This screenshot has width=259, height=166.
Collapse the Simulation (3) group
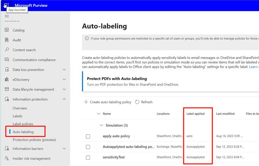[x=101, y=125]
